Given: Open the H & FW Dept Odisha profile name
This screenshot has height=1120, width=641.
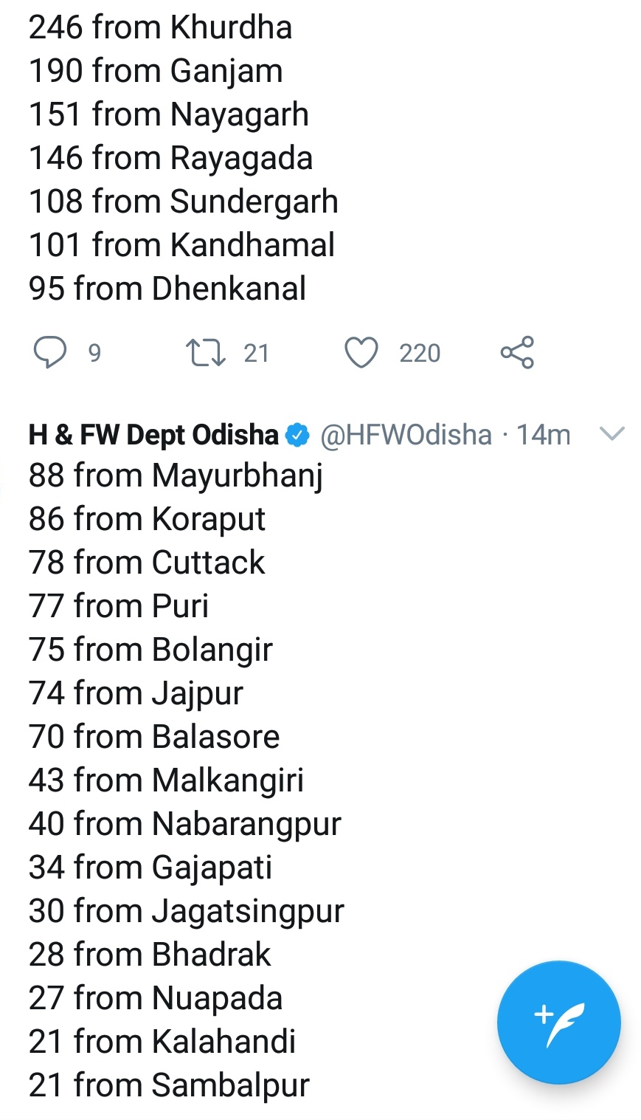Looking at the screenshot, I should [153, 436].
